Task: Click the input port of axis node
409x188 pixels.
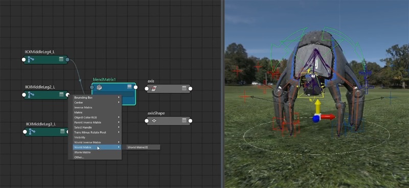Action: click(147, 89)
